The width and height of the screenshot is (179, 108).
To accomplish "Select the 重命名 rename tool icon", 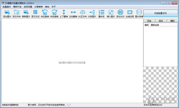I will click(101, 14).
